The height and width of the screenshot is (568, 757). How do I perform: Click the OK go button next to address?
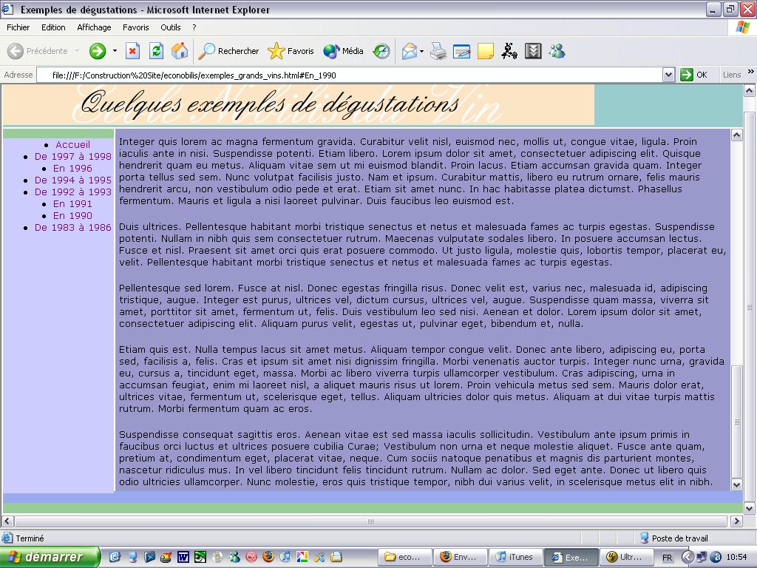tap(693, 75)
